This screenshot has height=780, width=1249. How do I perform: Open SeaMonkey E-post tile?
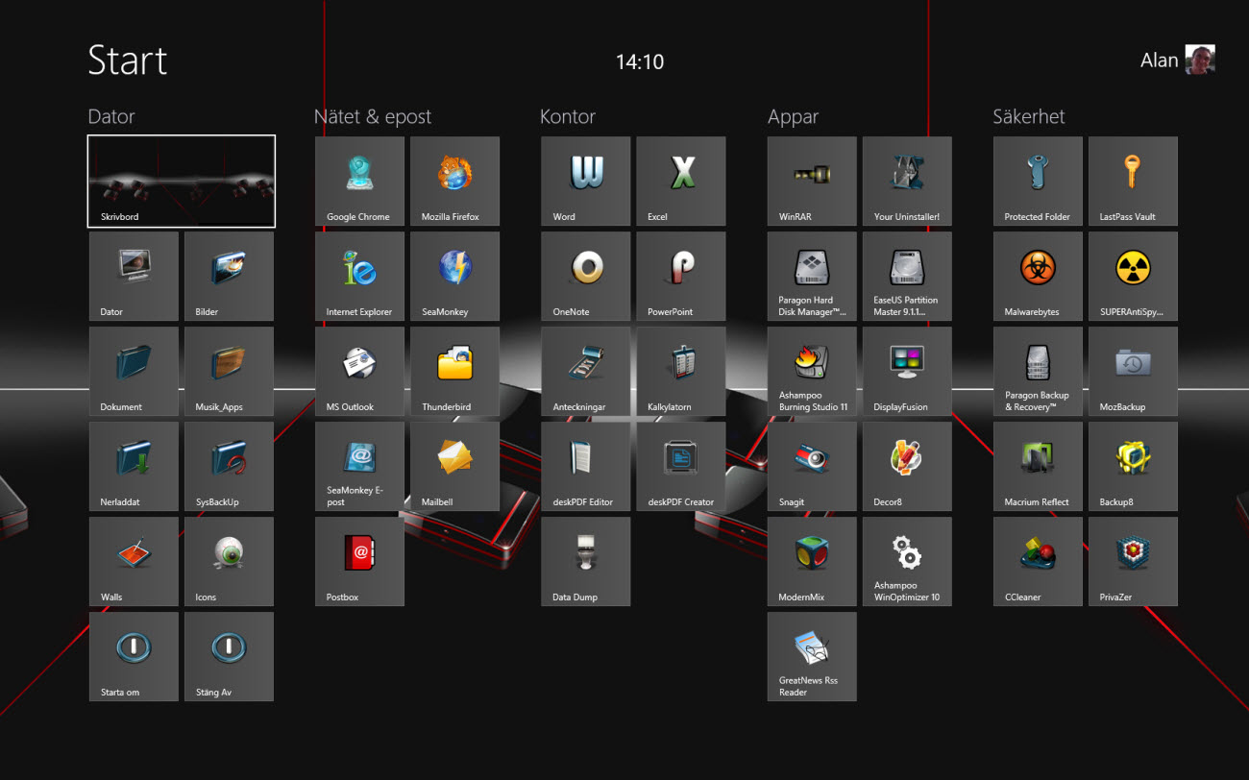point(359,466)
